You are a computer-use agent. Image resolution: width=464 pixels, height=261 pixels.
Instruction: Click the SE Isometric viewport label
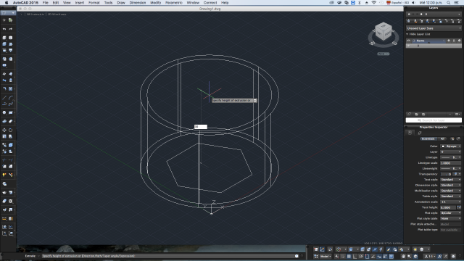click(x=36, y=14)
